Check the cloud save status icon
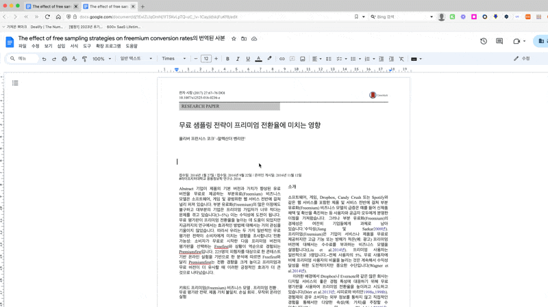The image size is (548, 307). click(x=254, y=39)
